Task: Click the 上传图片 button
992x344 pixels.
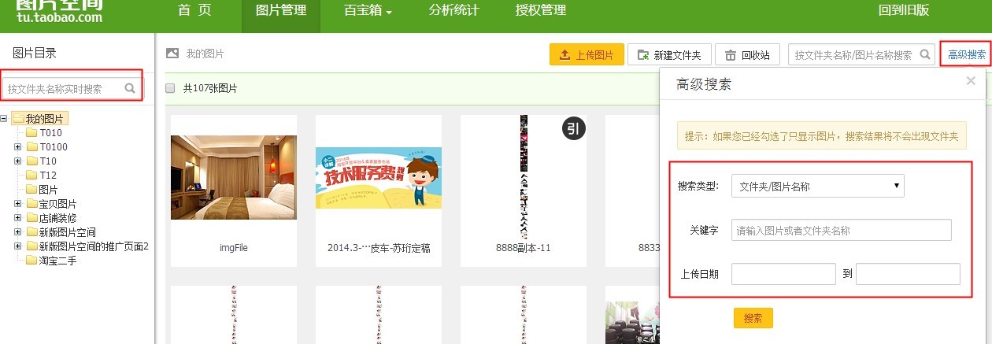Action: (587, 55)
